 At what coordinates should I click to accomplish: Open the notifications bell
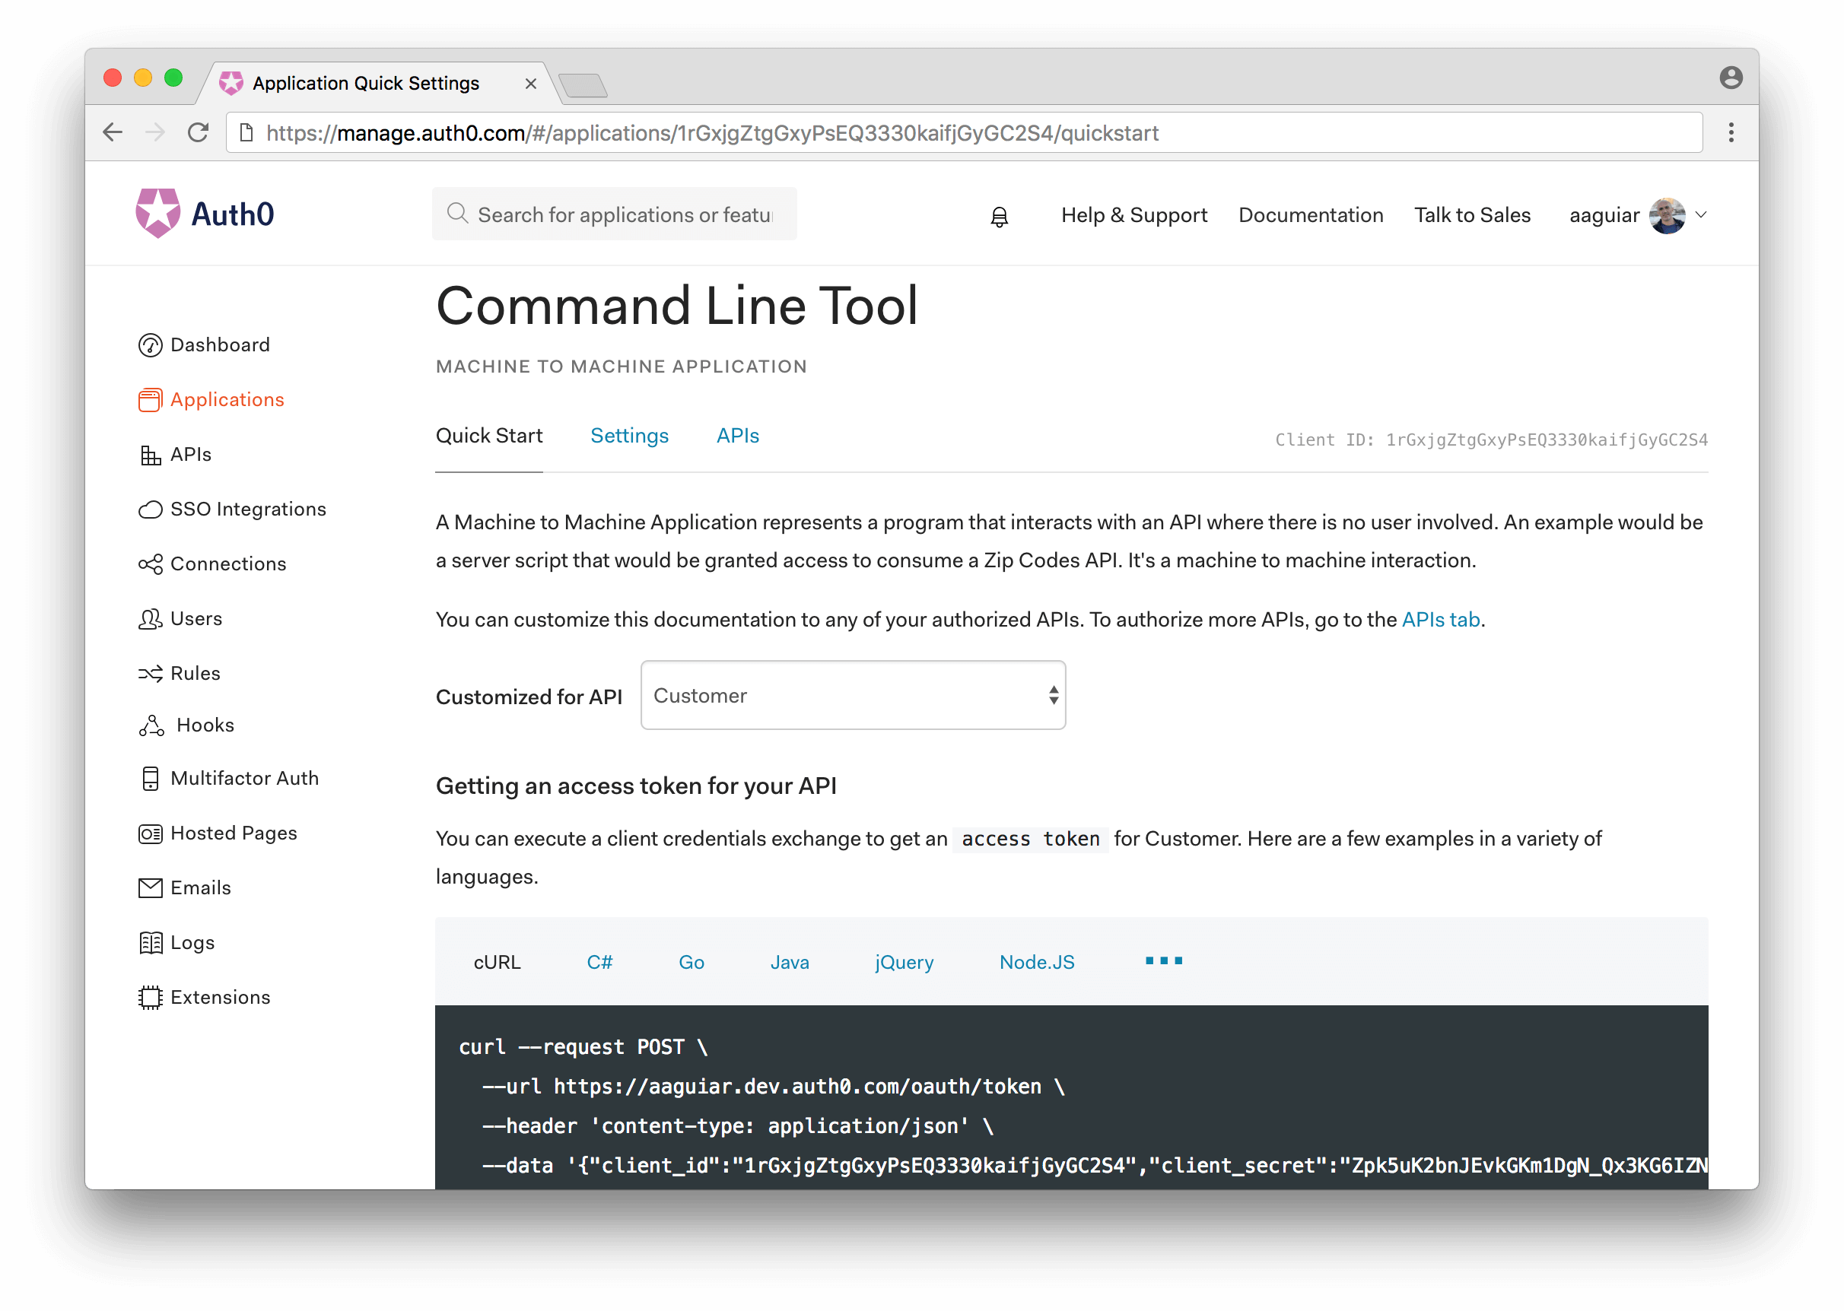click(1000, 217)
